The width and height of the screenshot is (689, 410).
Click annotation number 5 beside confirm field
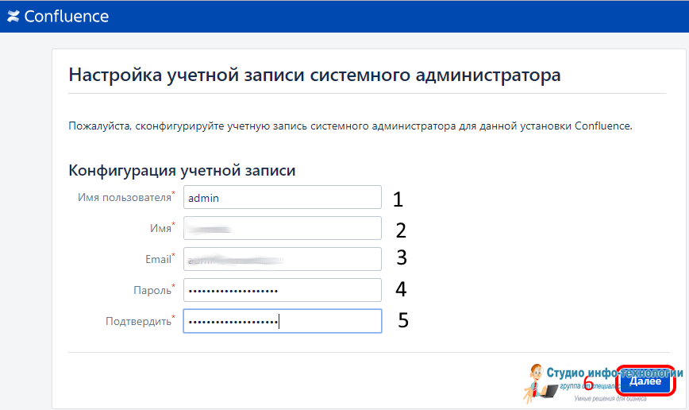coord(403,320)
